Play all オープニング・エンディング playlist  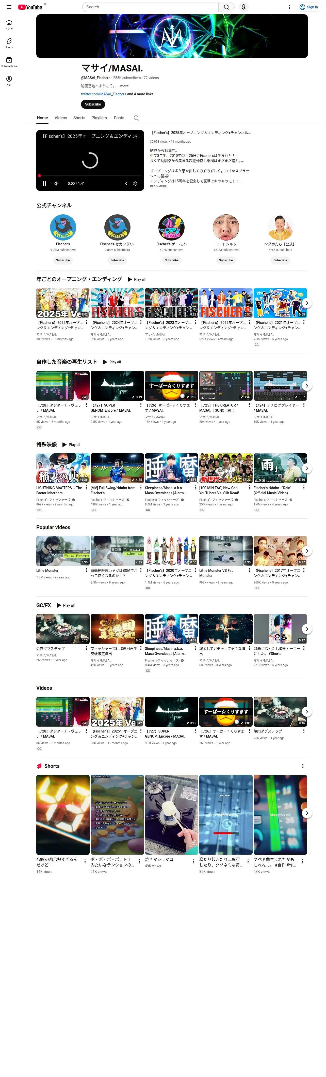coord(137,279)
